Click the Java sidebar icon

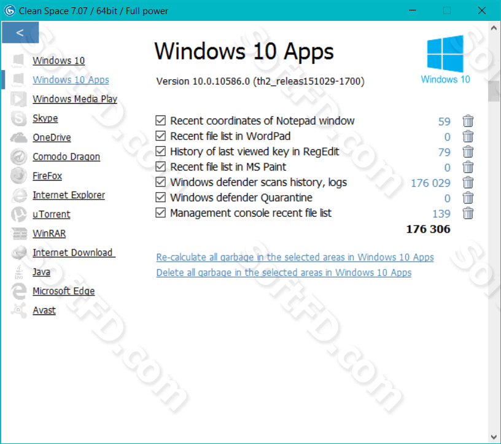(x=19, y=271)
